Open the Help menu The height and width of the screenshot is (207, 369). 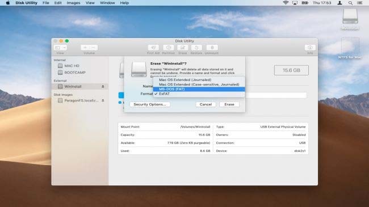[x=124, y=3]
